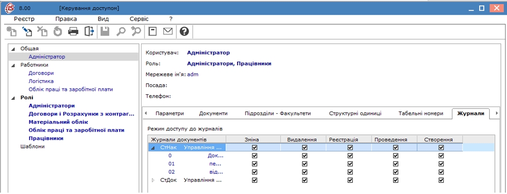This screenshot has height=194, width=507.
Task: Select Договори і Розрахунки з контраг... role
Action: pos(81,114)
